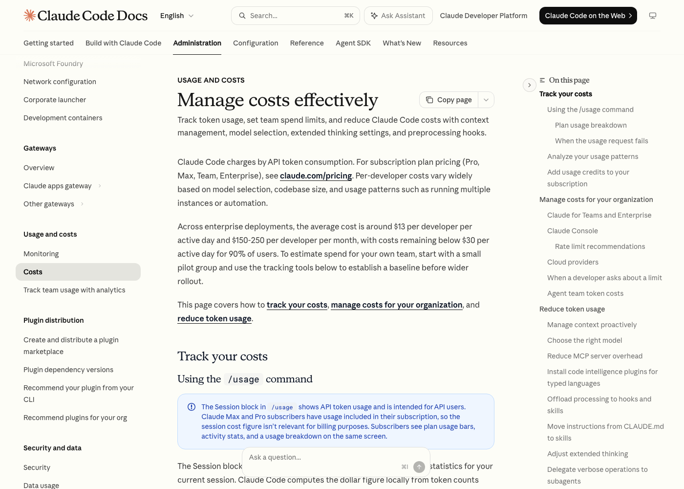Jump to When a developer asks about a limit
Screen dimensions: 684x489
[604, 278]
